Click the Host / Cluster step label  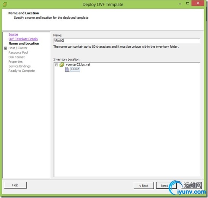(18, 48)
